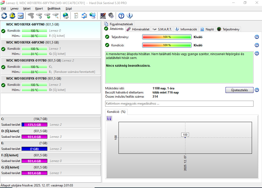Screen dimensions: 262x188
Task: Click the green 'Nincs szükség beavatkozásra.' text
Action: 128,66
